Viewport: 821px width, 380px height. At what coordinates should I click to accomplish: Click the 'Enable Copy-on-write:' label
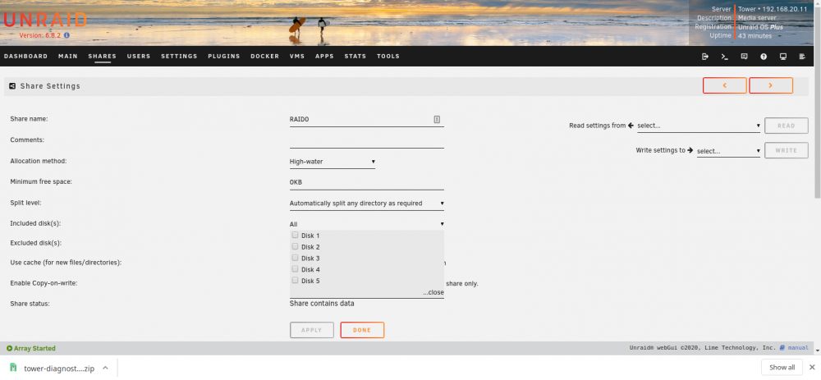tap(44, 283)
